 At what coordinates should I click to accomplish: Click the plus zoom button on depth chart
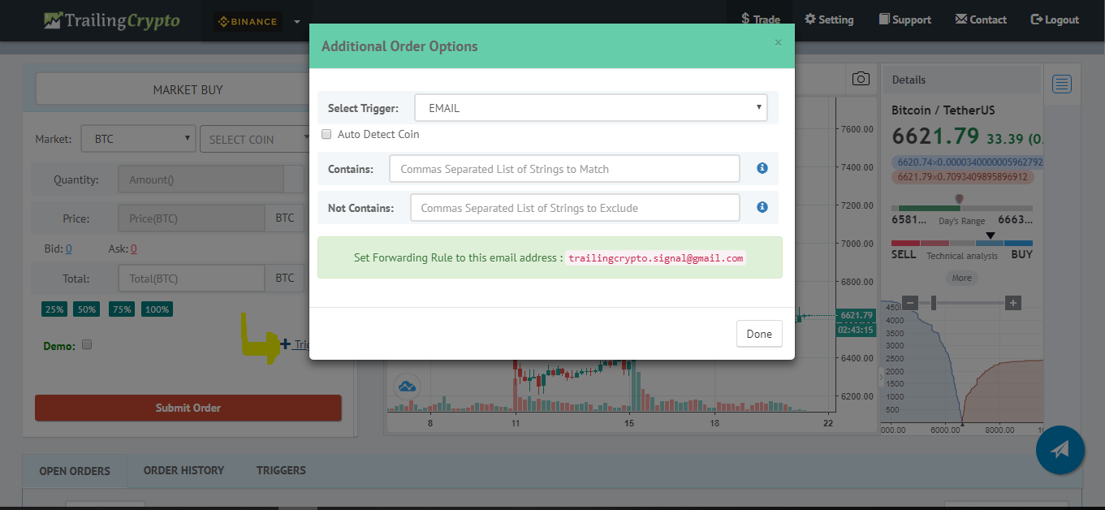pos(1012,303)
